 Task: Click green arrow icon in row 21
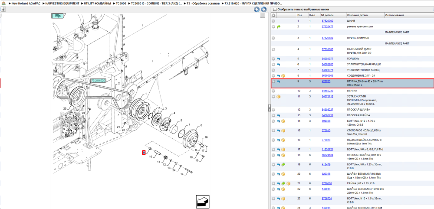pyautogui.click(x=283, y=183)
